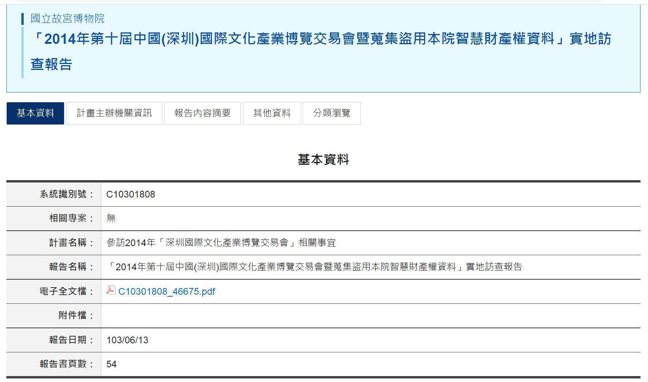
Task: Click the page count value 54
Action: coord(111,364)
